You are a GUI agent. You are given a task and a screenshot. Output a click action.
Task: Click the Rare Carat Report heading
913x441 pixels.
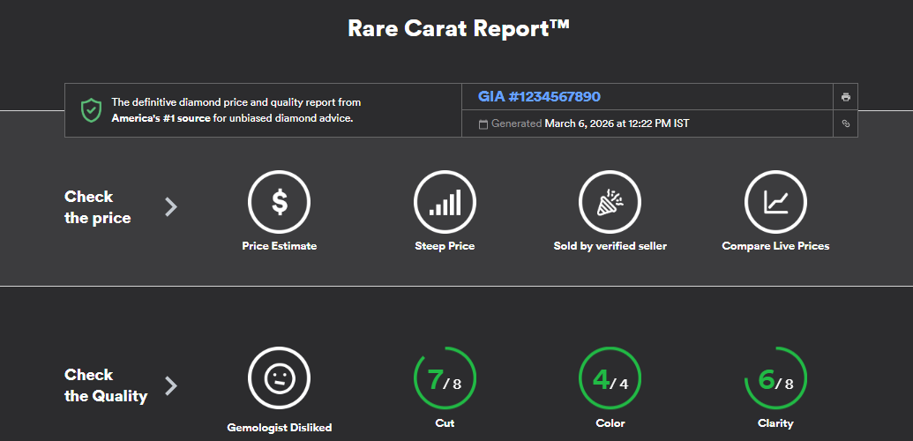458,28
